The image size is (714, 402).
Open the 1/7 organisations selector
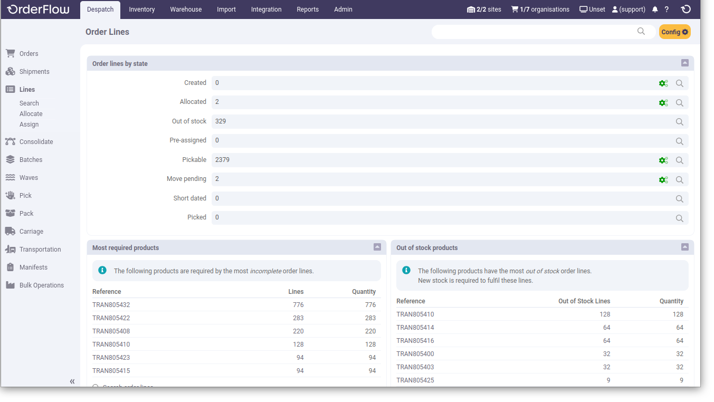click(540, 9)
